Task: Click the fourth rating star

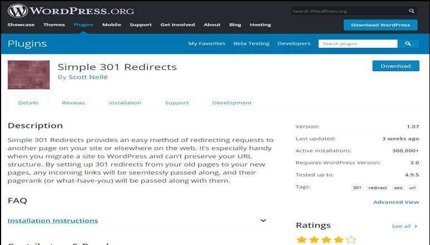Action: [339, 240]
